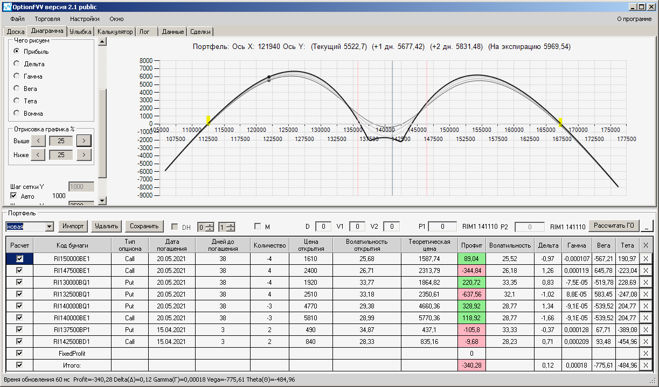Enable the DH checkbox
This screenshot has height=387, width=659.
point(175,227)
